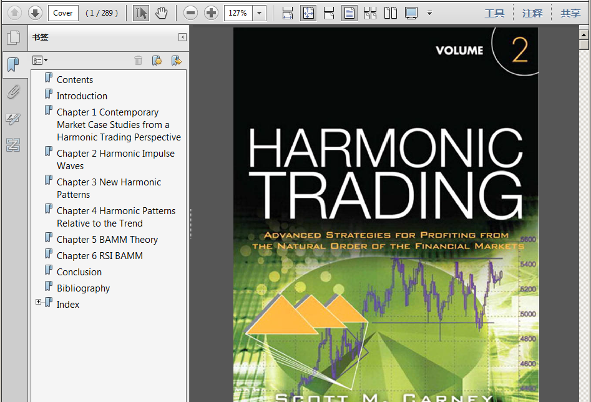Open the zoom level dropdown arrow
591x402 pixels.
pos(260,13)
